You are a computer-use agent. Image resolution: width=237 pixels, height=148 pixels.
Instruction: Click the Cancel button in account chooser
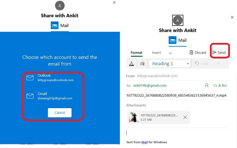(x=60, y=113)
